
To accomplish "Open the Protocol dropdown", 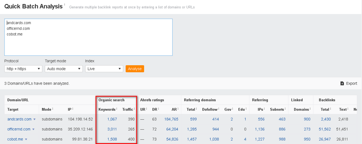I will pos(23,69).
